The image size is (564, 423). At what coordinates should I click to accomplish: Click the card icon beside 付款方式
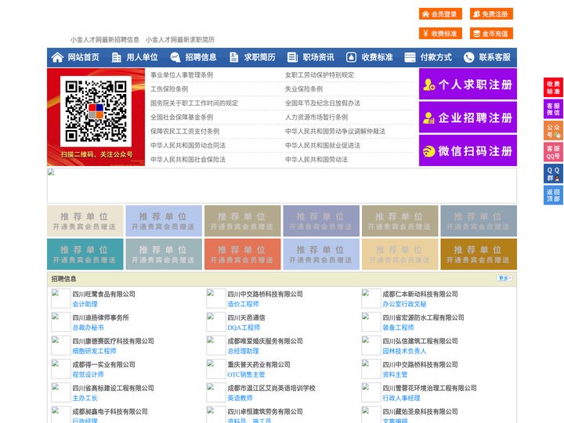(x=410, y=57)
